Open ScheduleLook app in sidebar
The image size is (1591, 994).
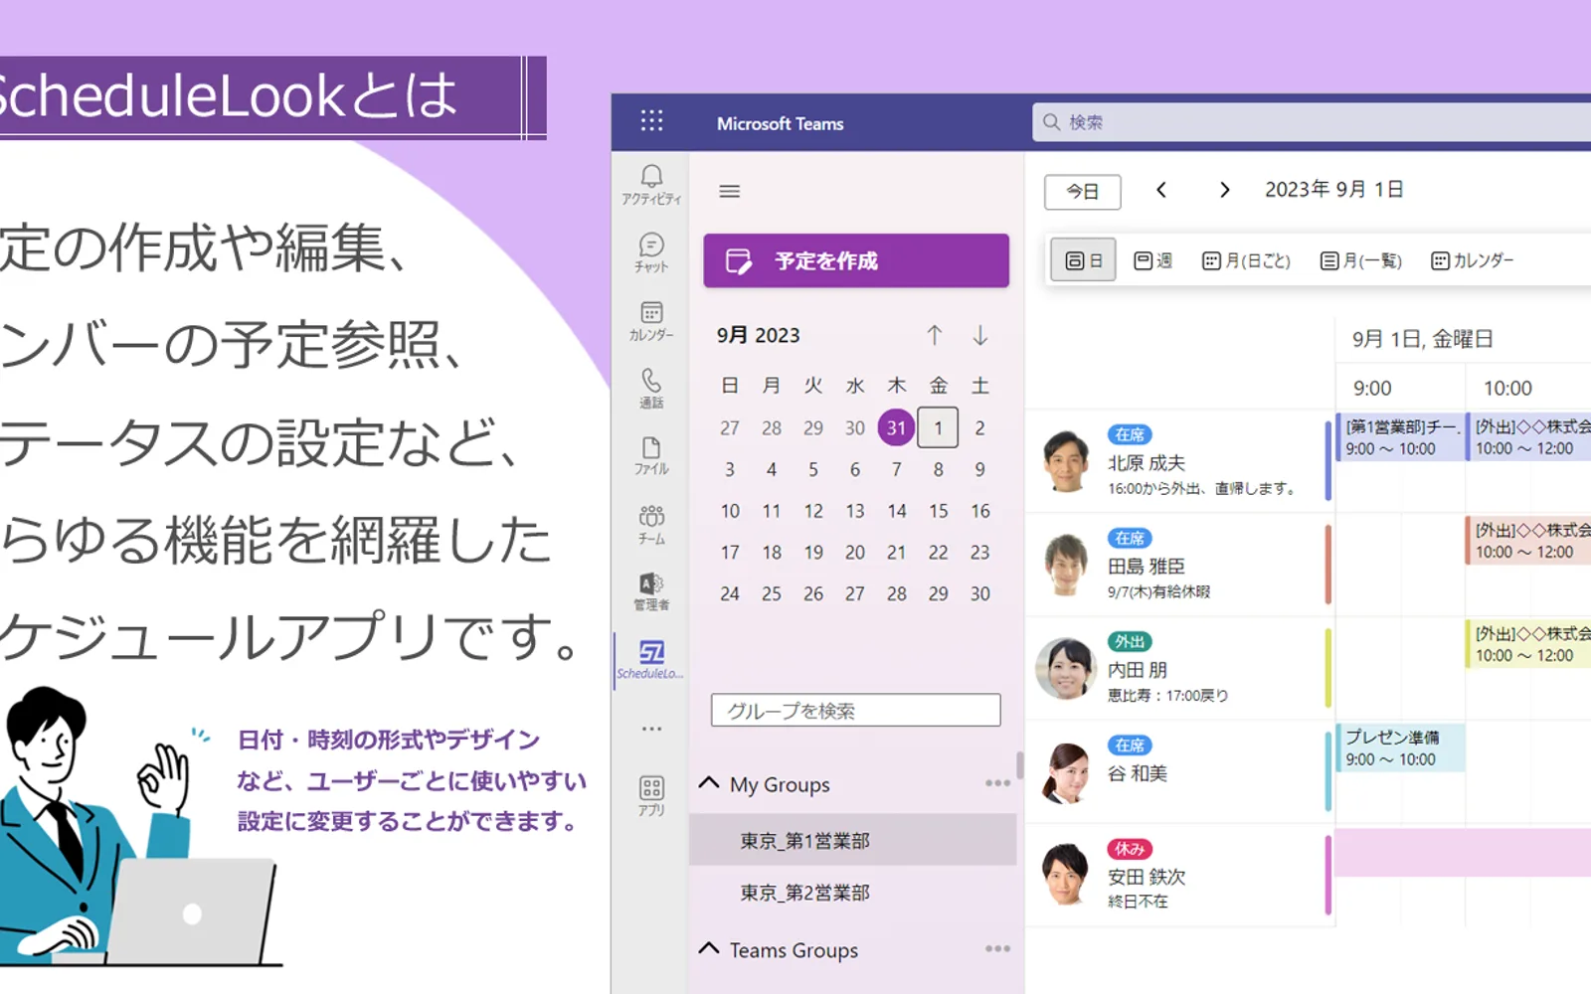(x=651, y=660)
